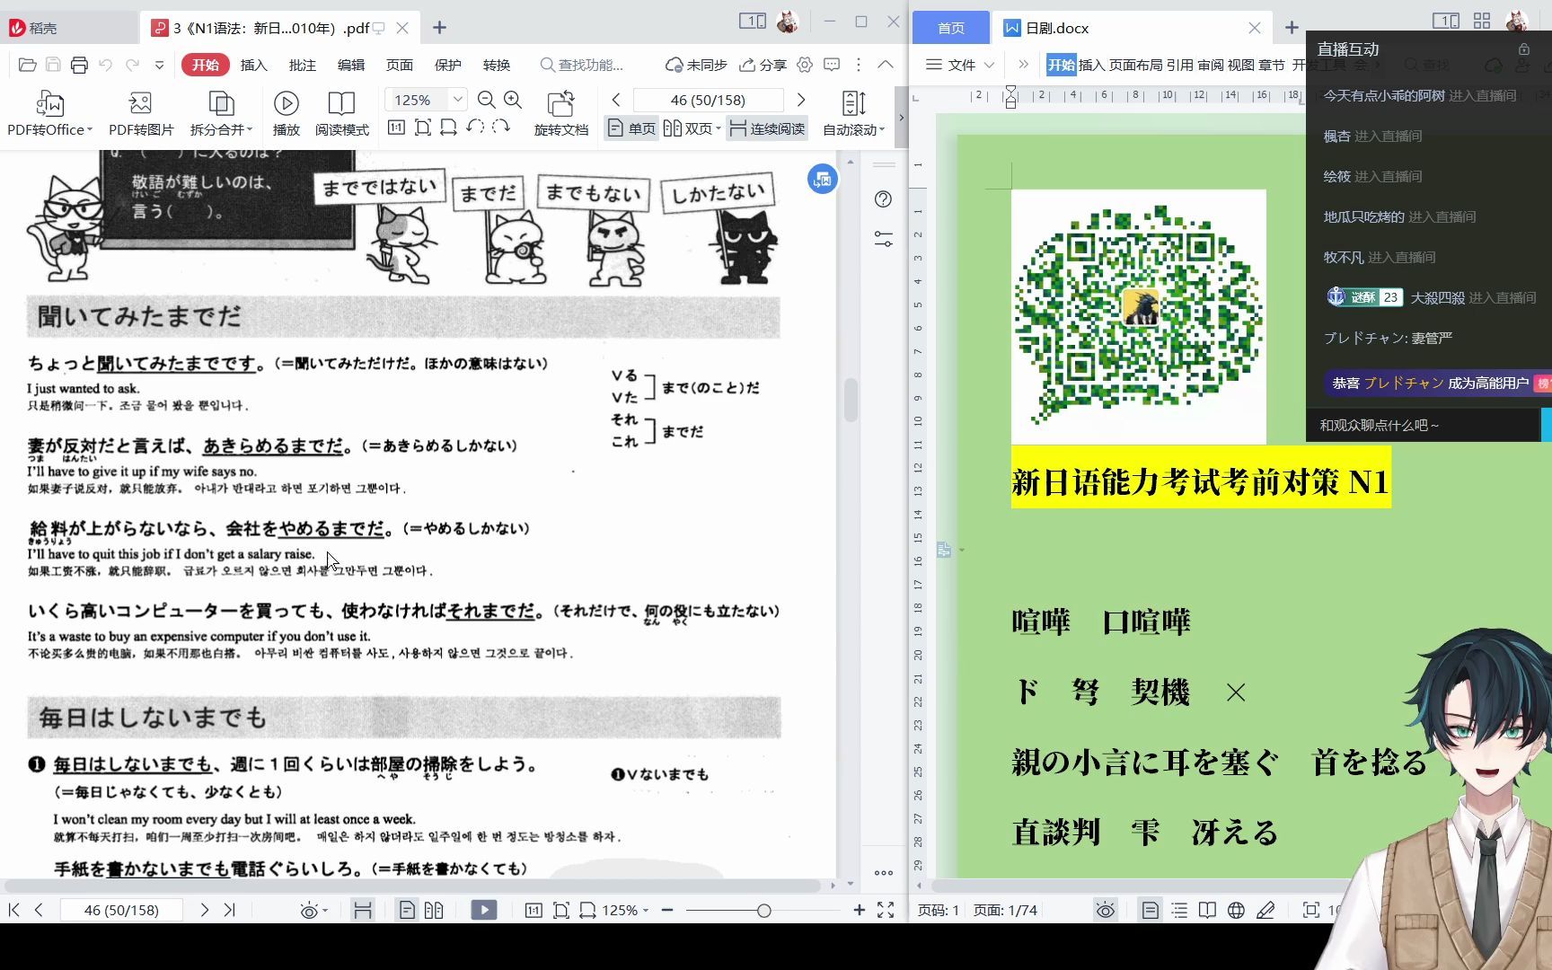This screenshot has height=970, width=1552.
Task: Start the 播放 slideshow
Action: (287, 114)
